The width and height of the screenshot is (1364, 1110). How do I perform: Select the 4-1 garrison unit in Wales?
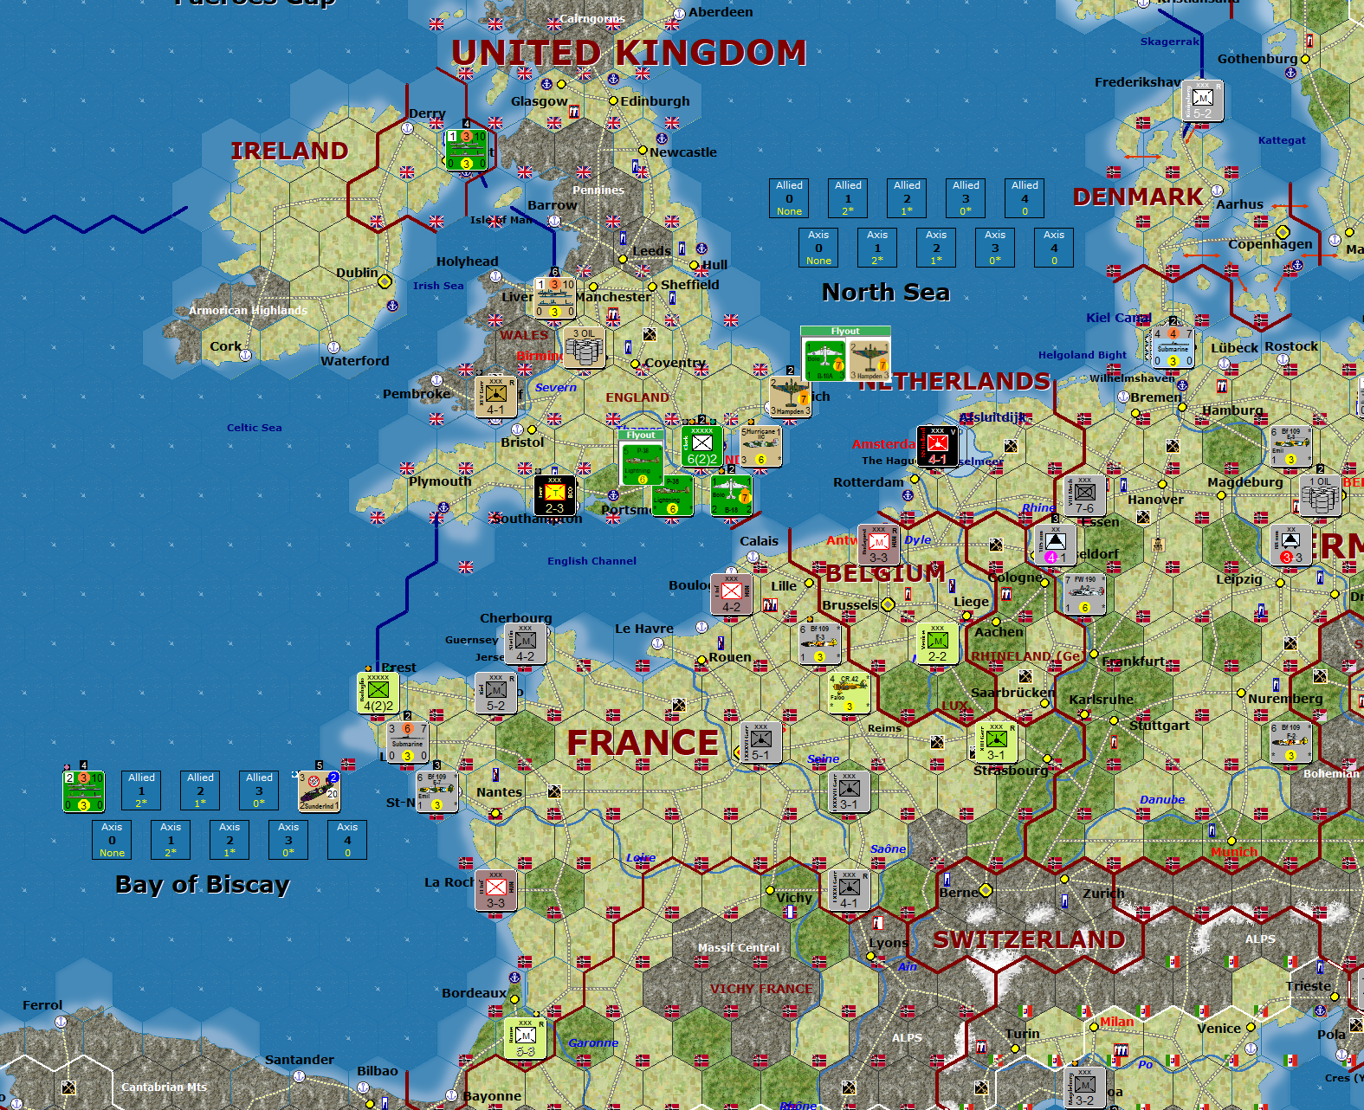click(x=496, y=397)
